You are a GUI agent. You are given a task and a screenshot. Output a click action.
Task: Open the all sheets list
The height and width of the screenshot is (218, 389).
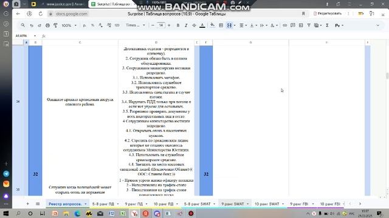click(38, 203)
